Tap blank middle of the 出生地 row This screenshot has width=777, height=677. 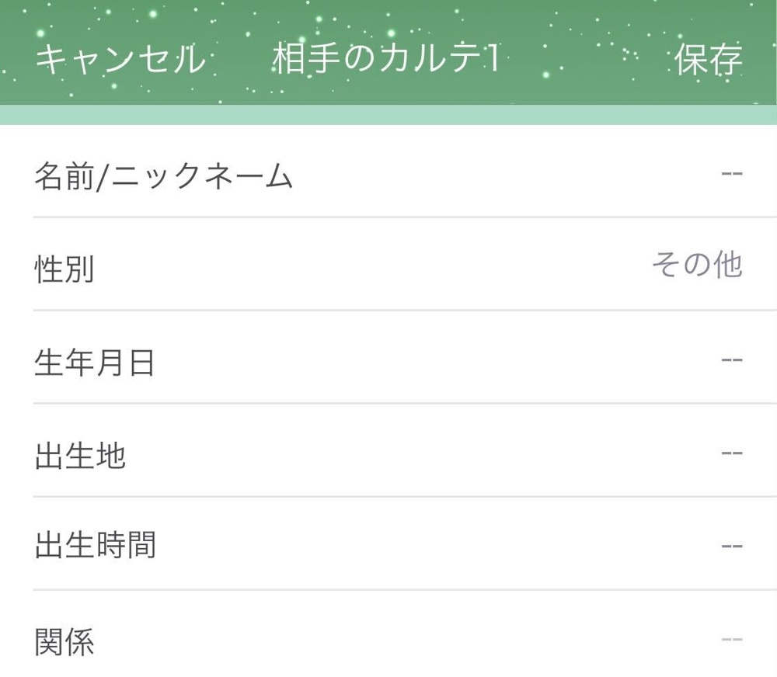(x=421, y=450)
